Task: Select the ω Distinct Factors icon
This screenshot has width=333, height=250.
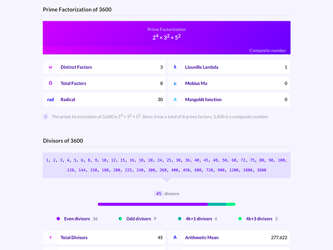Action: [x=50, y=67]
